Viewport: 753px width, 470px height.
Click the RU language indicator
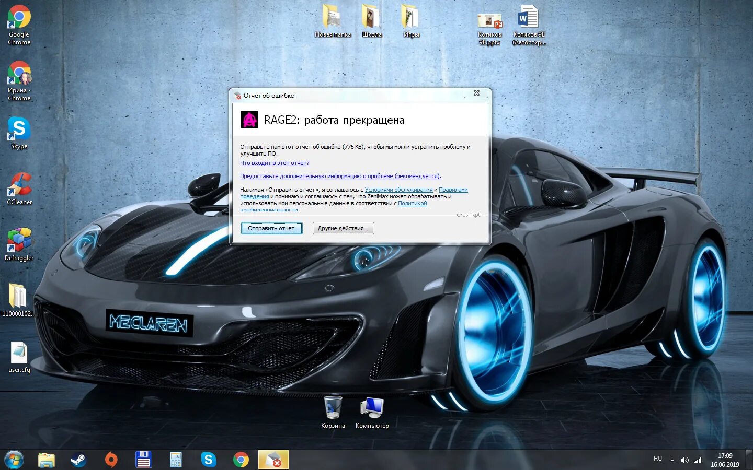pos(658,459)
